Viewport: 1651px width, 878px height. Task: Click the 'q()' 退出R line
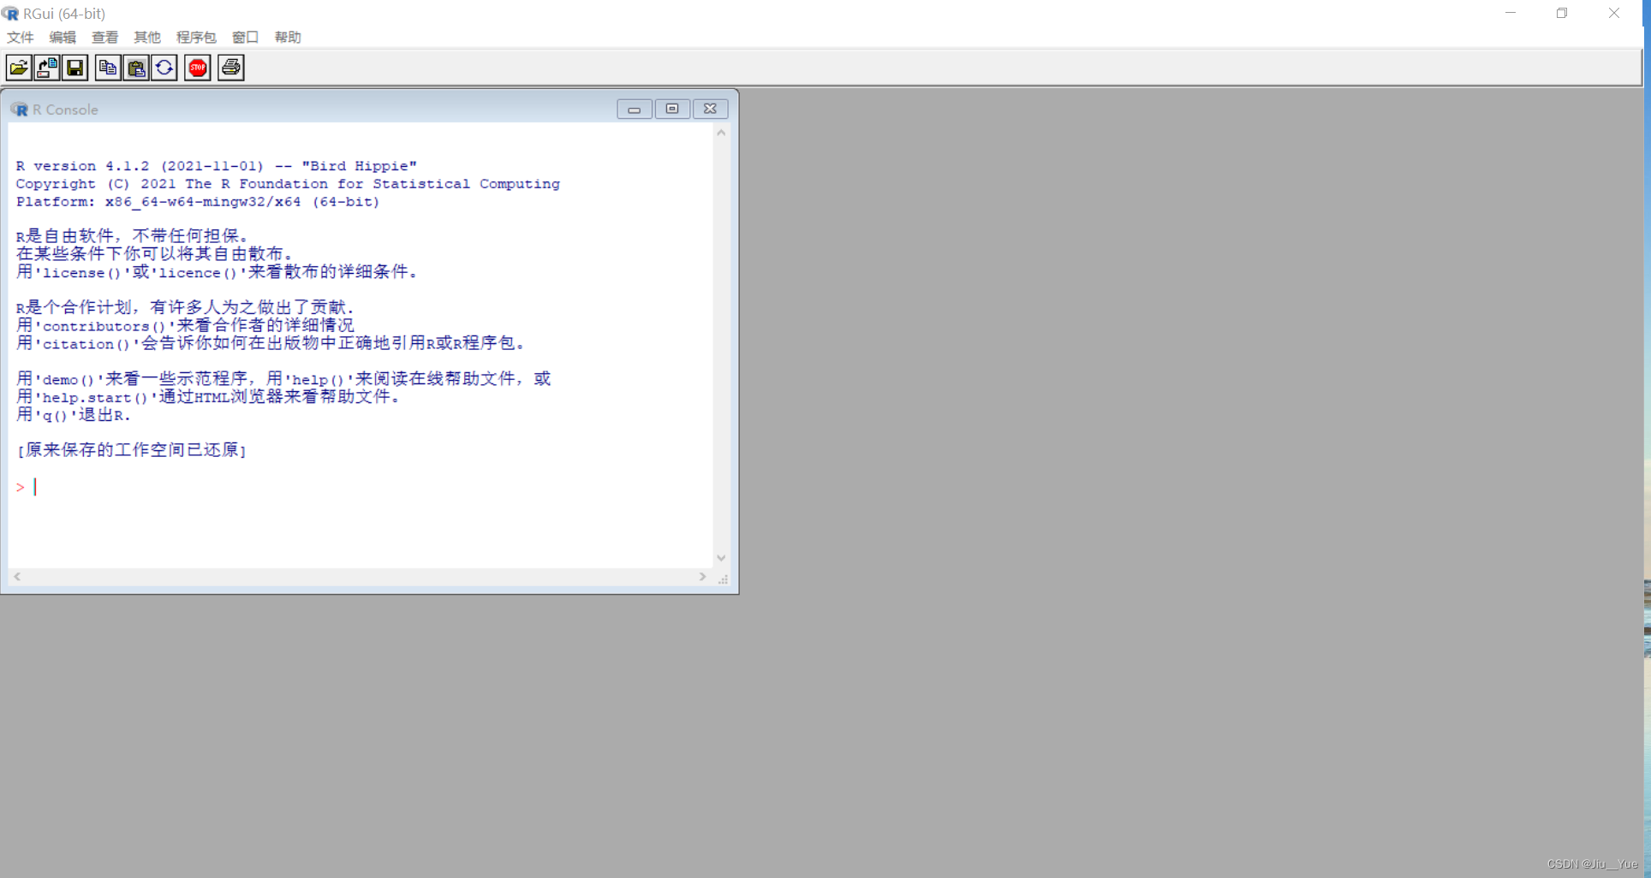(x=74, y=415)
